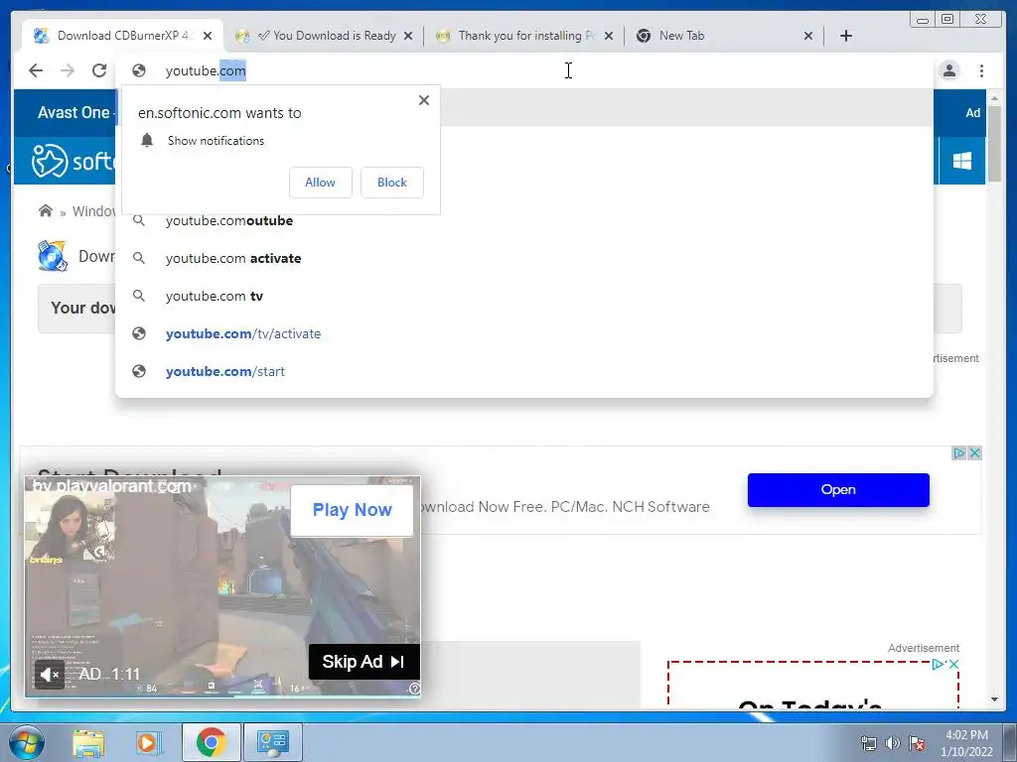Close the You Download is Ready tab
The width and height of the screenshot is (1017, 762).
click(408, 36)
